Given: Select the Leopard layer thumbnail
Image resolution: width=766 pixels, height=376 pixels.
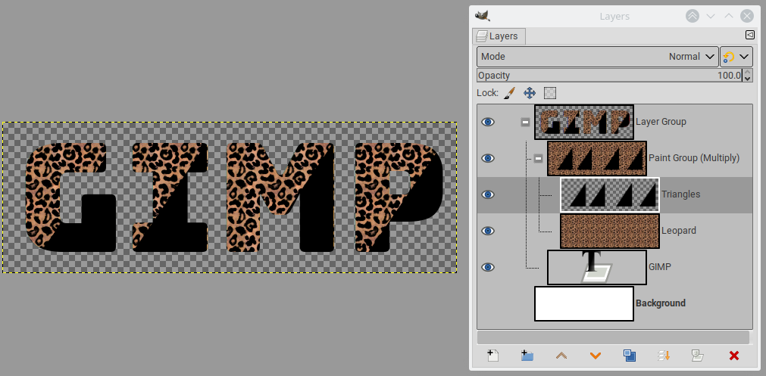Looking at the screenshot, I should (x=610, y=231).
